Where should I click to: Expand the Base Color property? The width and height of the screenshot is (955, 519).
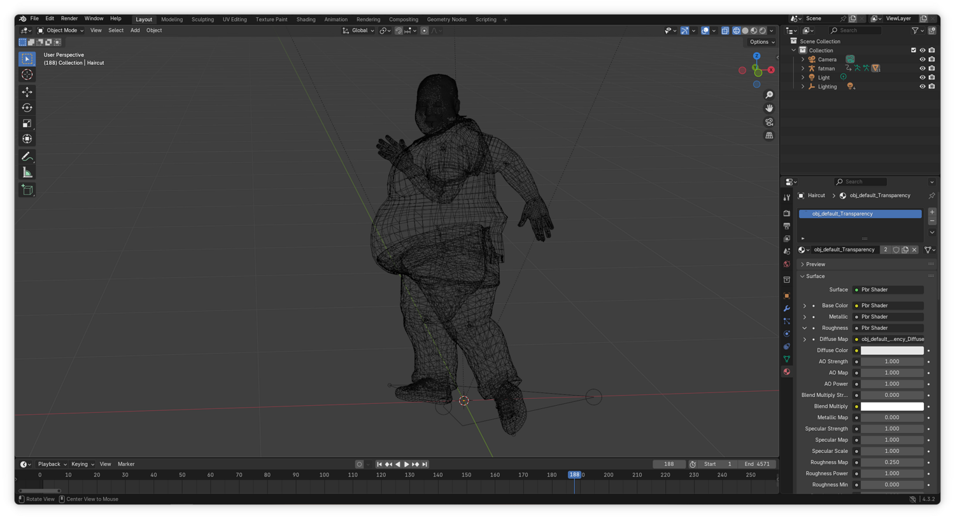click(805, 306)
